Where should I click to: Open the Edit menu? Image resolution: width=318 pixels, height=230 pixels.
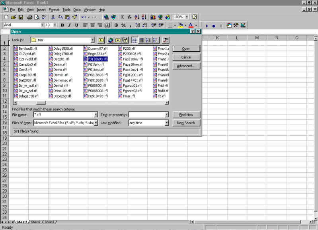pos(21,10)
